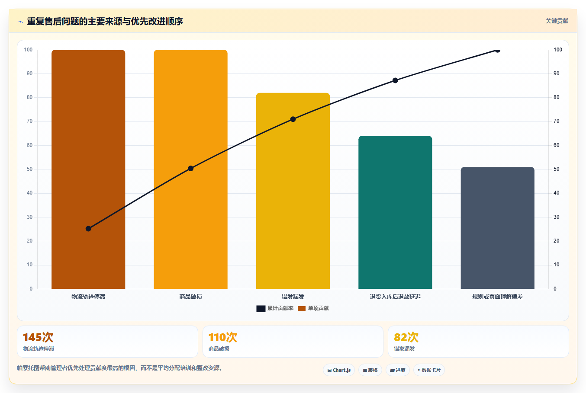Screen dimensions: 586x393
Task: Click the footer note starting with 帕累托图
Action: pyautogui.click(x=119, y=368)
